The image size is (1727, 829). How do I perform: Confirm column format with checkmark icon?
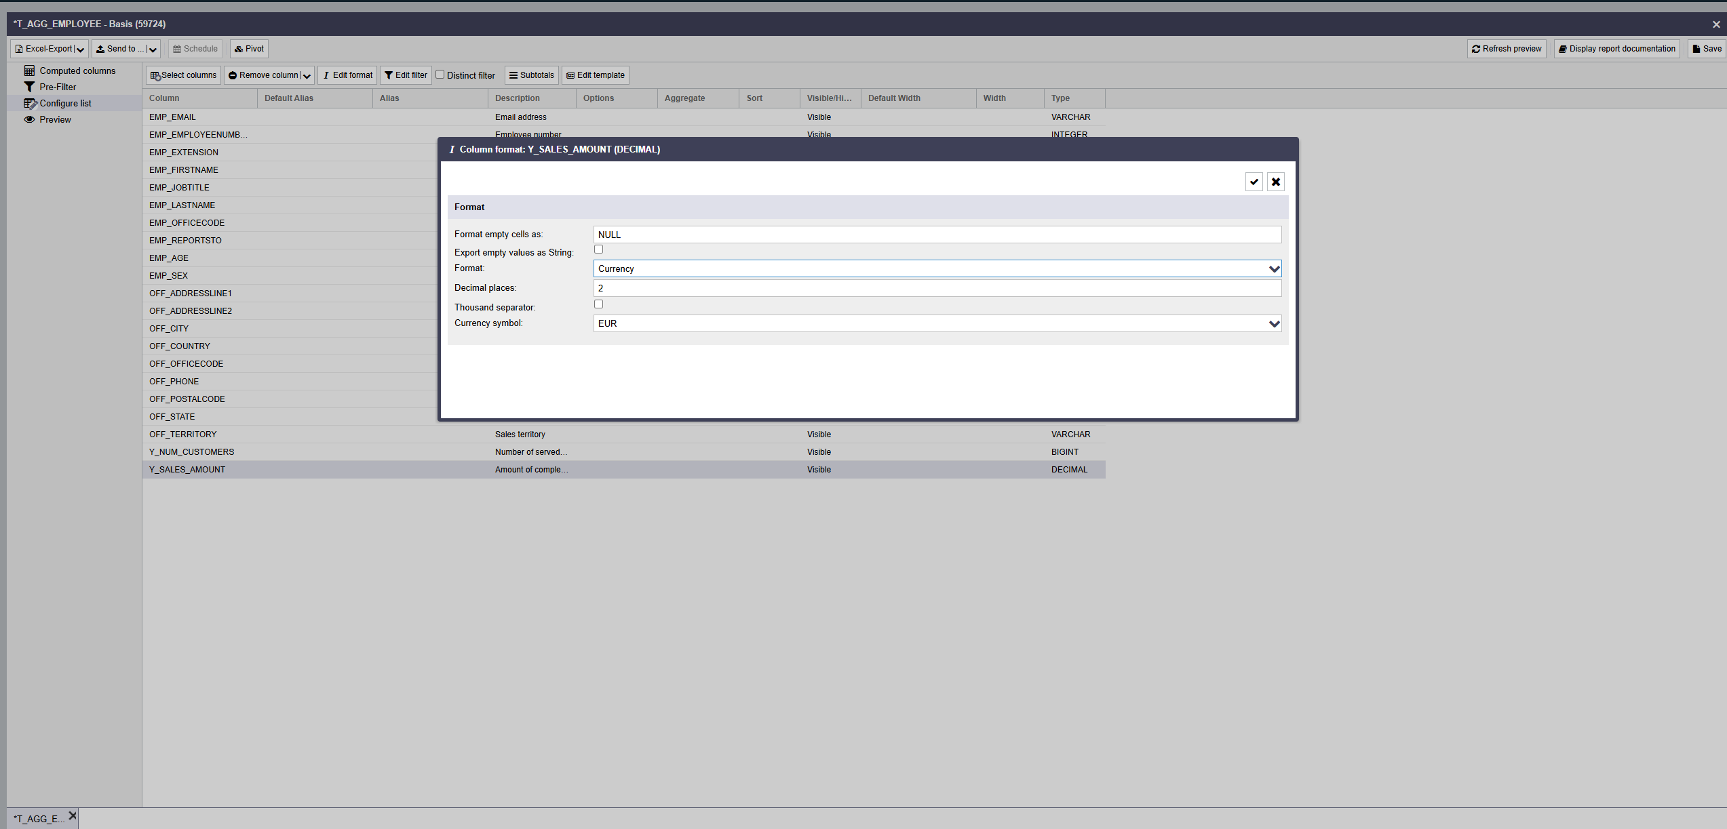pos(1254,182)
